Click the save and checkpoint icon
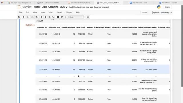 coord(19,17)
